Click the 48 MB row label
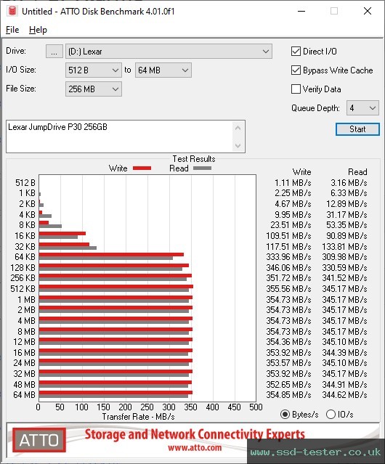385x464 pixels. point(24,384)
